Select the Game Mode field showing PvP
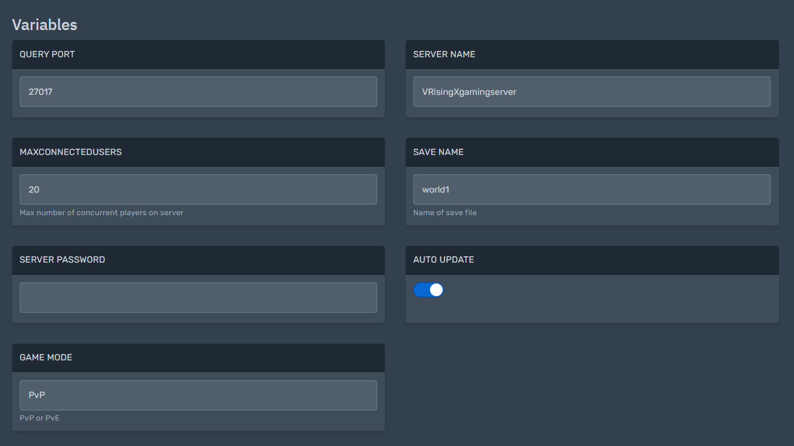794x446 pixels. 198,395
